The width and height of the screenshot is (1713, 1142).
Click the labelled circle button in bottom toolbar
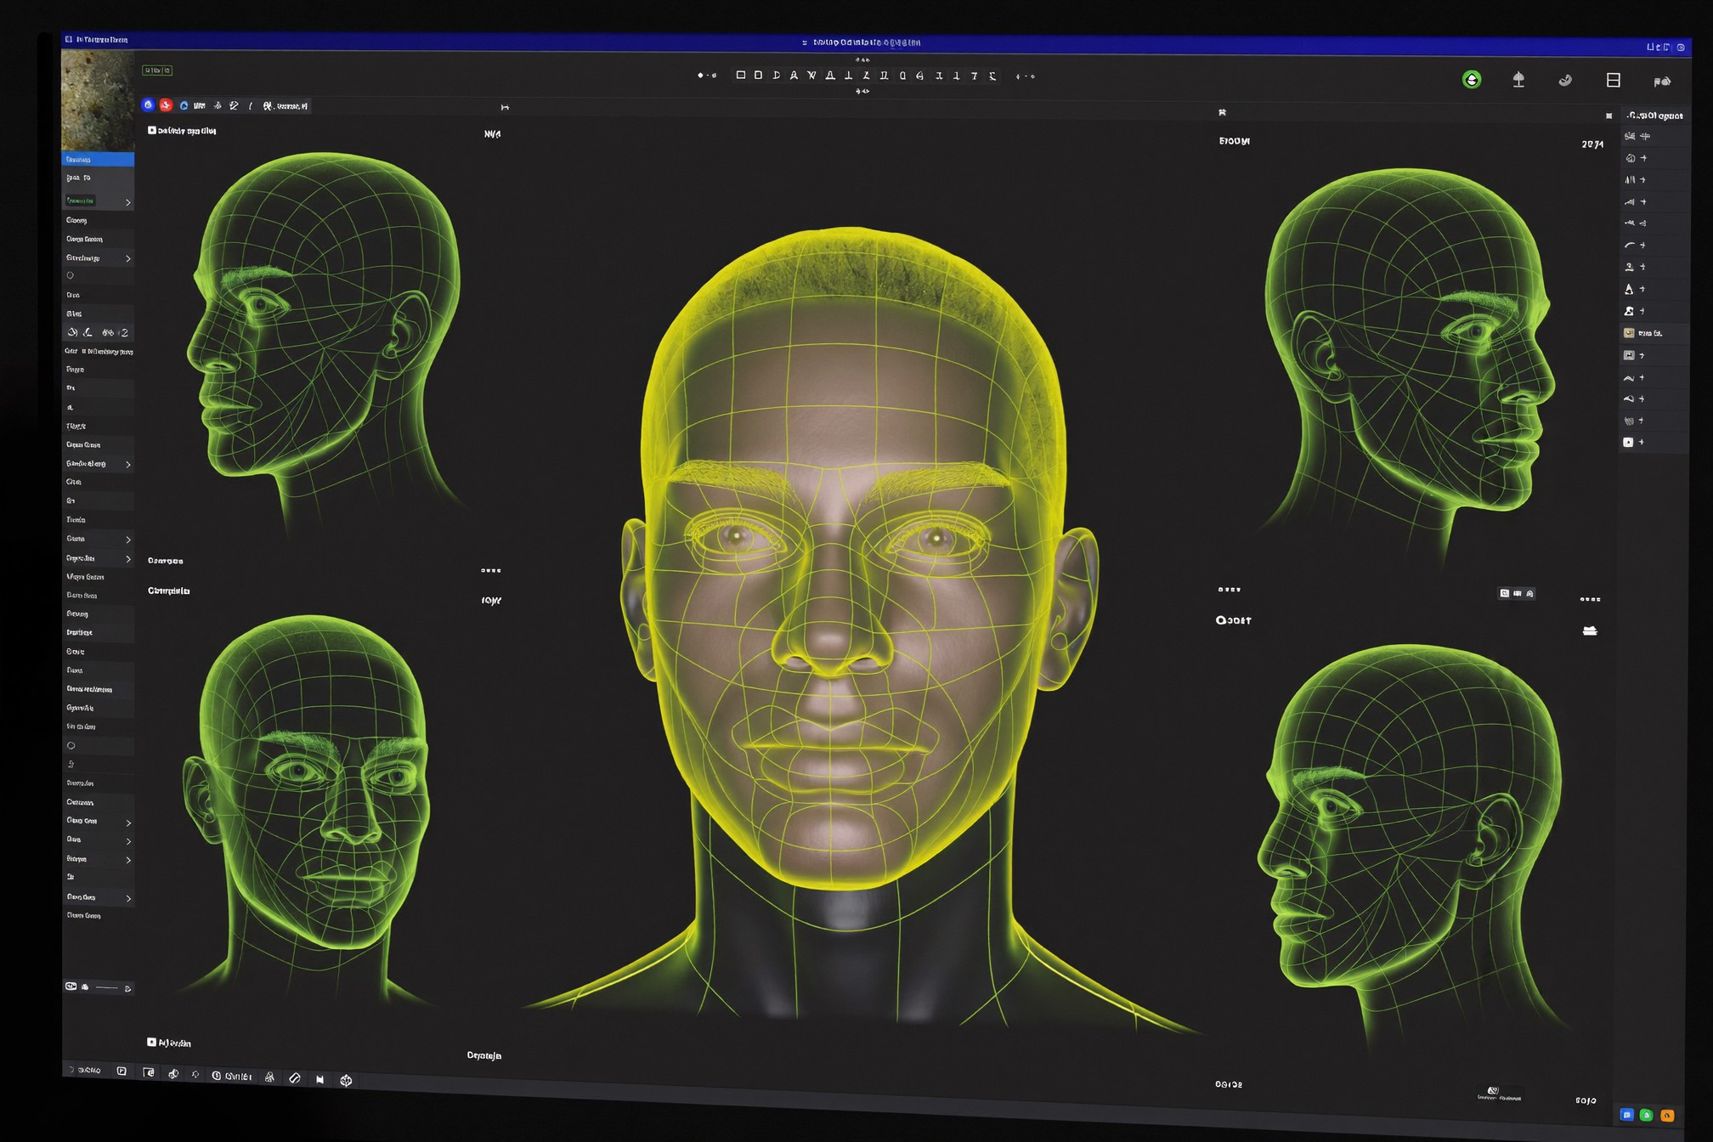tap(232, 1076)
